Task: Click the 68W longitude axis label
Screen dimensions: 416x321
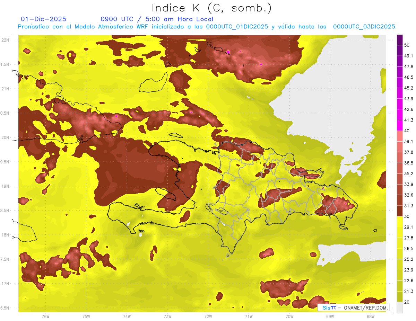Action: (x=371, y=316)
